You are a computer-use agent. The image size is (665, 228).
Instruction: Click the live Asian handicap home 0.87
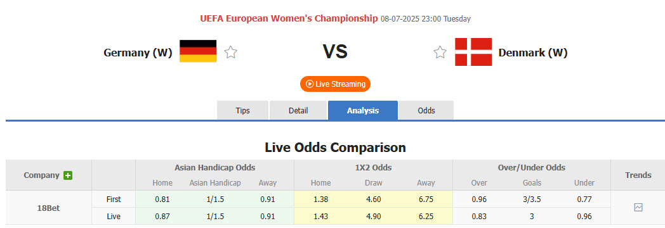click(162, 216)
